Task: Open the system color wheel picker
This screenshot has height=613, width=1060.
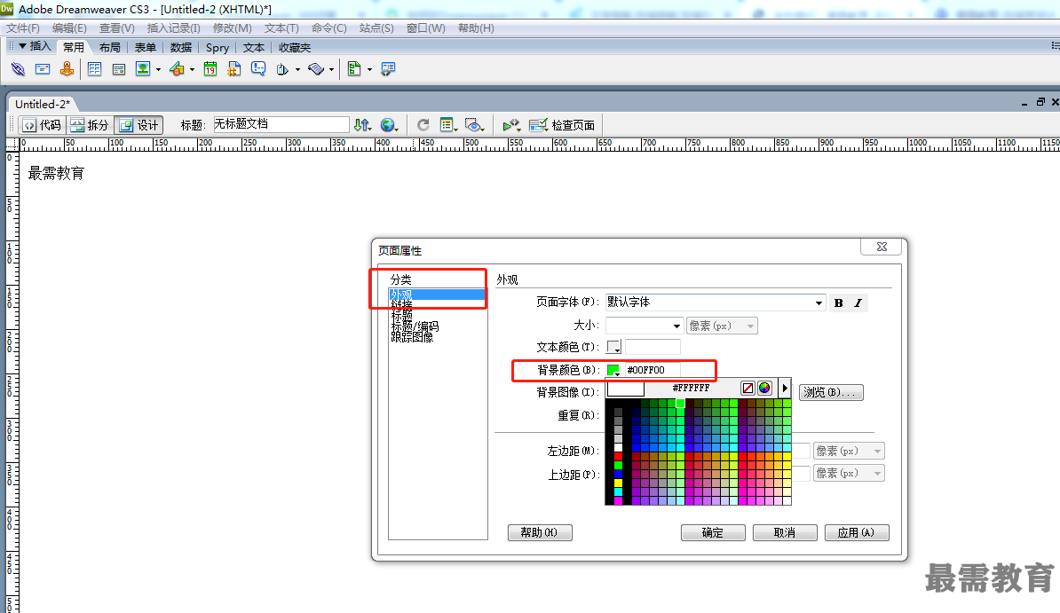Action: click(764, 388)
